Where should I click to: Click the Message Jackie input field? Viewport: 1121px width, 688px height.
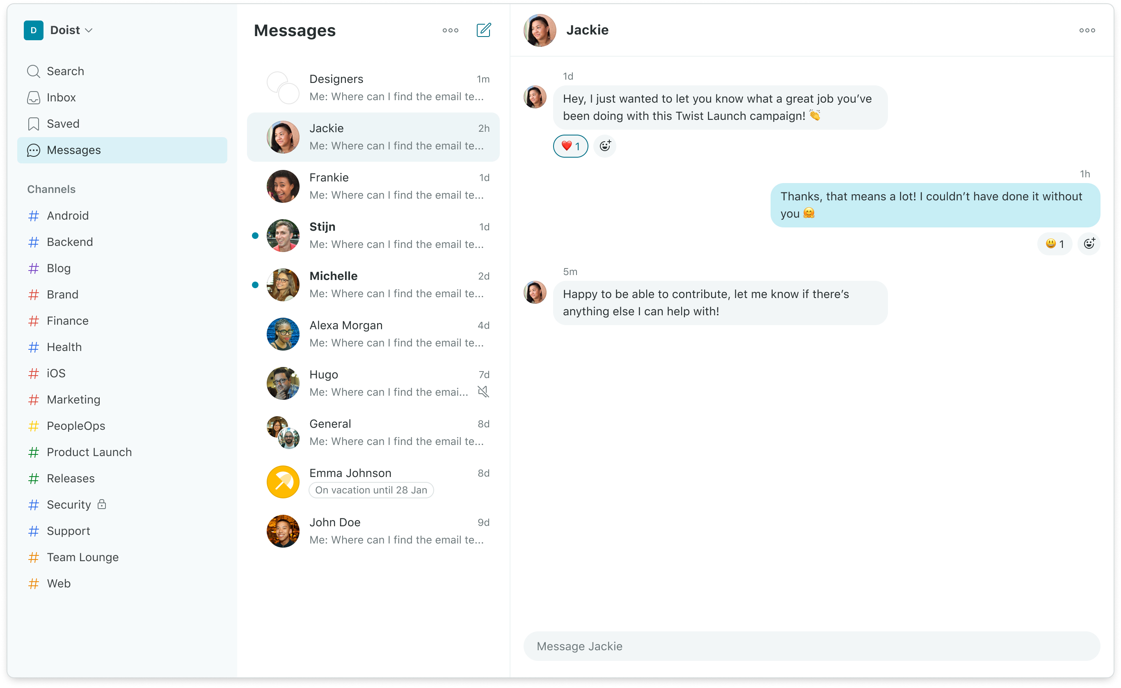(812, 646)
